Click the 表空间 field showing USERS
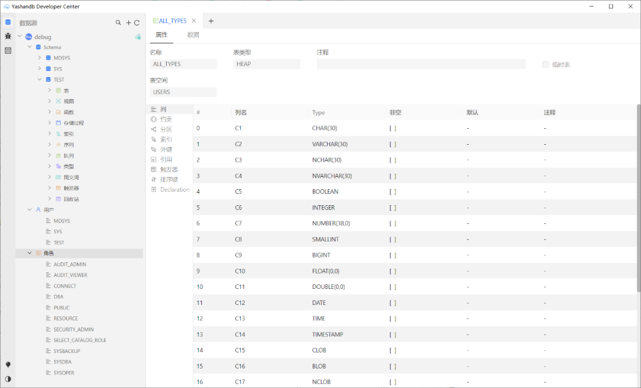The width and height of the screenshot is (641, 388). [x=183, y=92]
